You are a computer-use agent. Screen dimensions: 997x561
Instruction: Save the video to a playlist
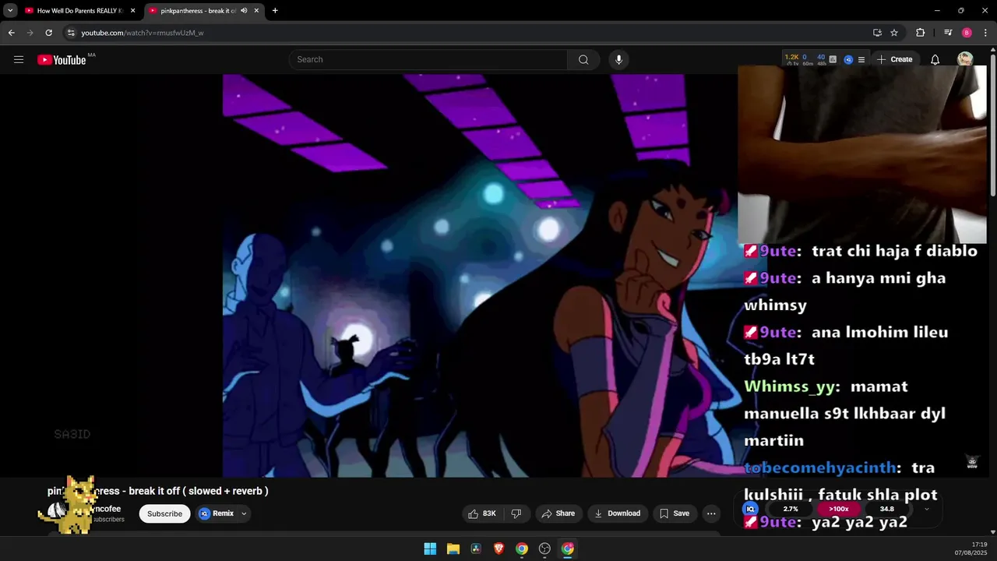[675, 513]
